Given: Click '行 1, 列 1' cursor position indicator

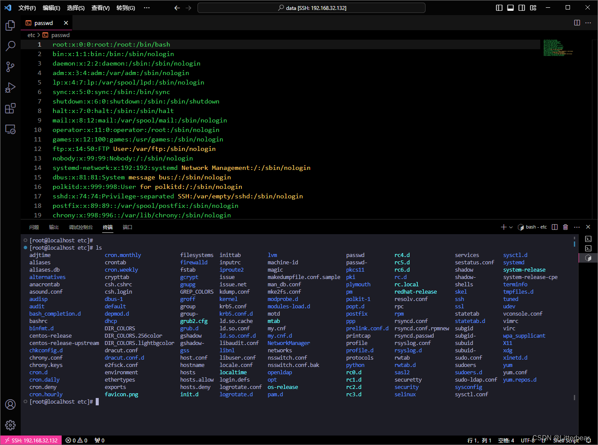Looking at the screenshot, I should (480, 440).
